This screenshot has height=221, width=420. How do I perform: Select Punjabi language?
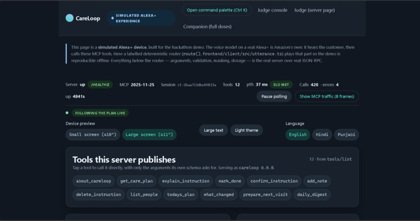[x=347, y=134]
